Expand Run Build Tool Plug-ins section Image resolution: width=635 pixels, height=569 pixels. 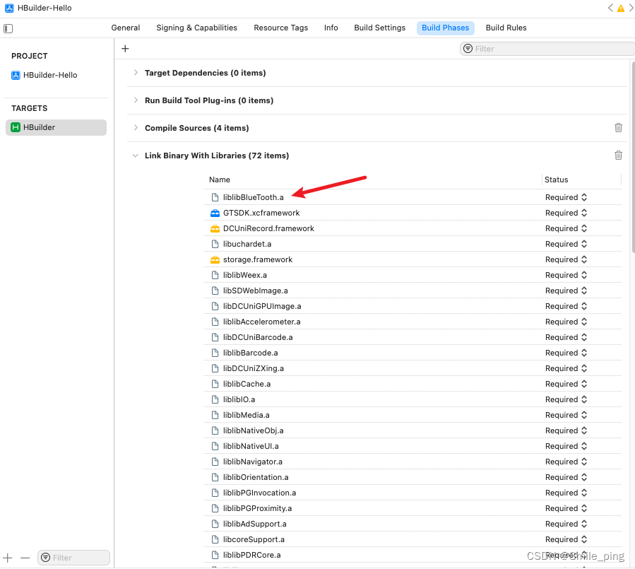point(136,100)
